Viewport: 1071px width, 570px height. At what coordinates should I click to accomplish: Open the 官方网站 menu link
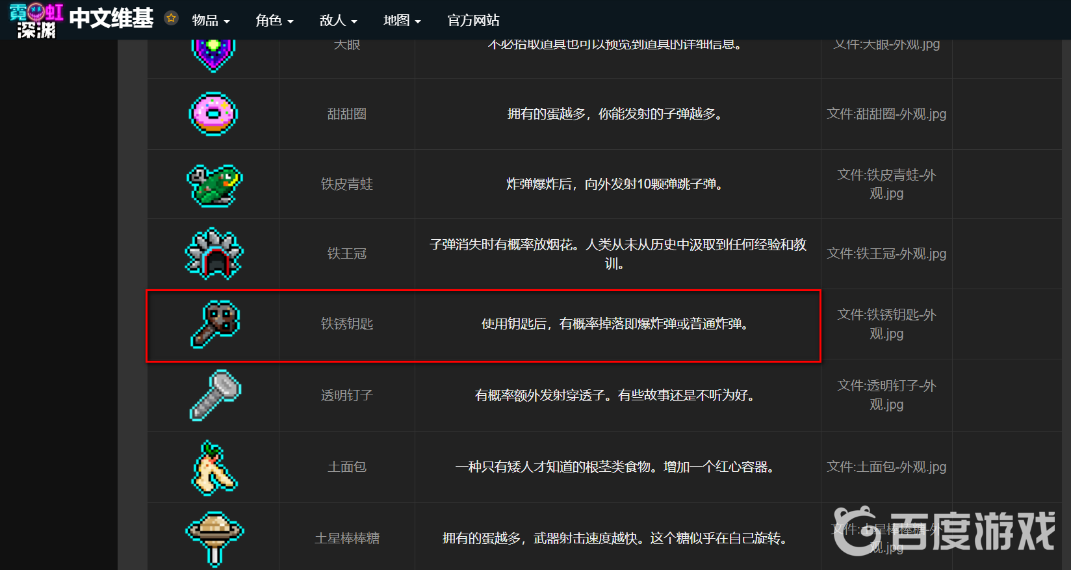(x=473, y=21)
